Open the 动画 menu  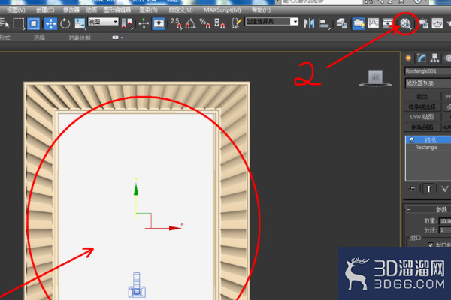click(92, 10)
